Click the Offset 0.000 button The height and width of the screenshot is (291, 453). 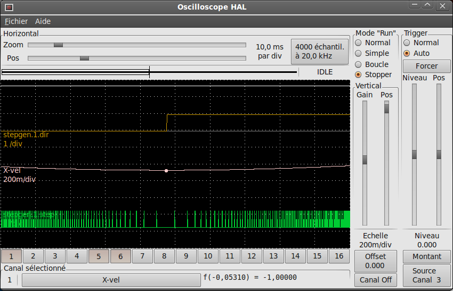click(x=376, y=261)
